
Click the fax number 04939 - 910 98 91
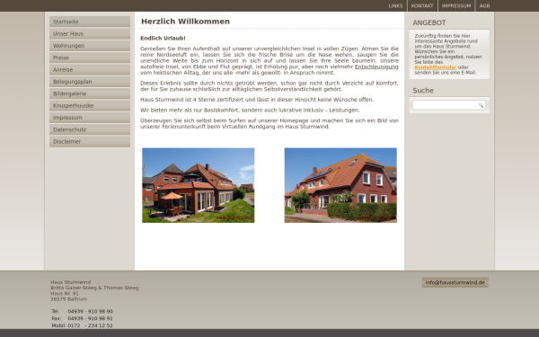tap(90, 318)
